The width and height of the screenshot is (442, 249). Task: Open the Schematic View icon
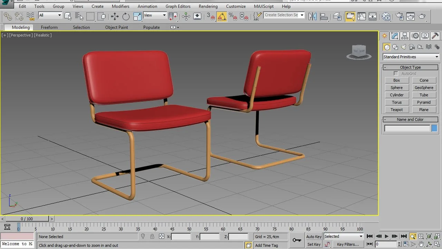click(373, 16)
